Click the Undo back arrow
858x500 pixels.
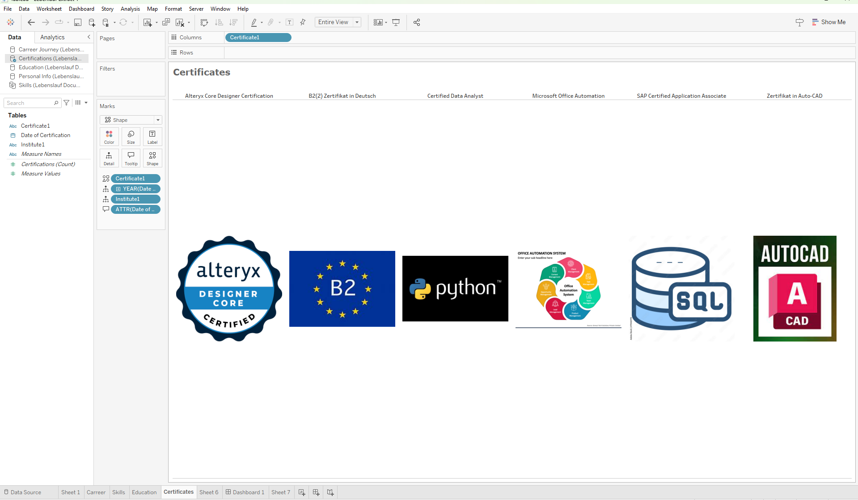31,22
